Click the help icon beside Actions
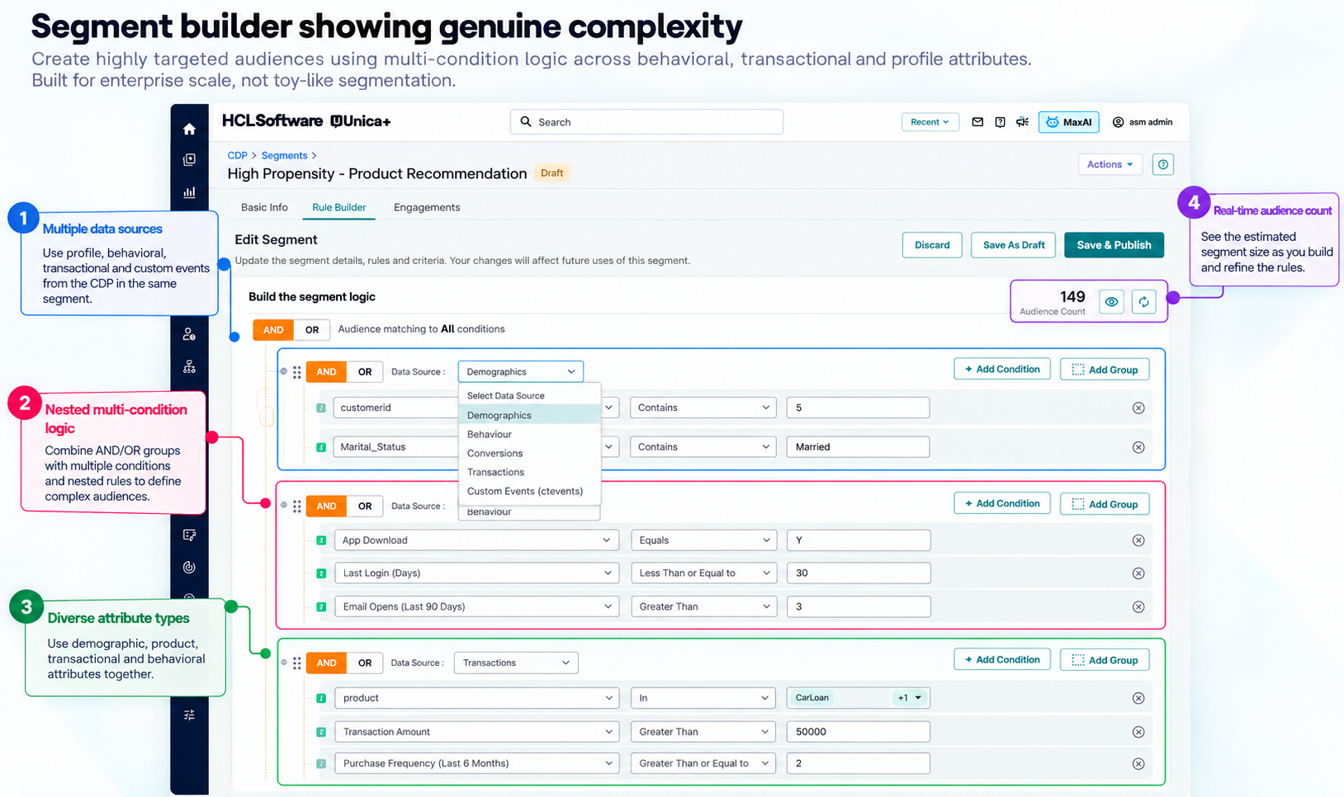 click(x=1162, y=164)
